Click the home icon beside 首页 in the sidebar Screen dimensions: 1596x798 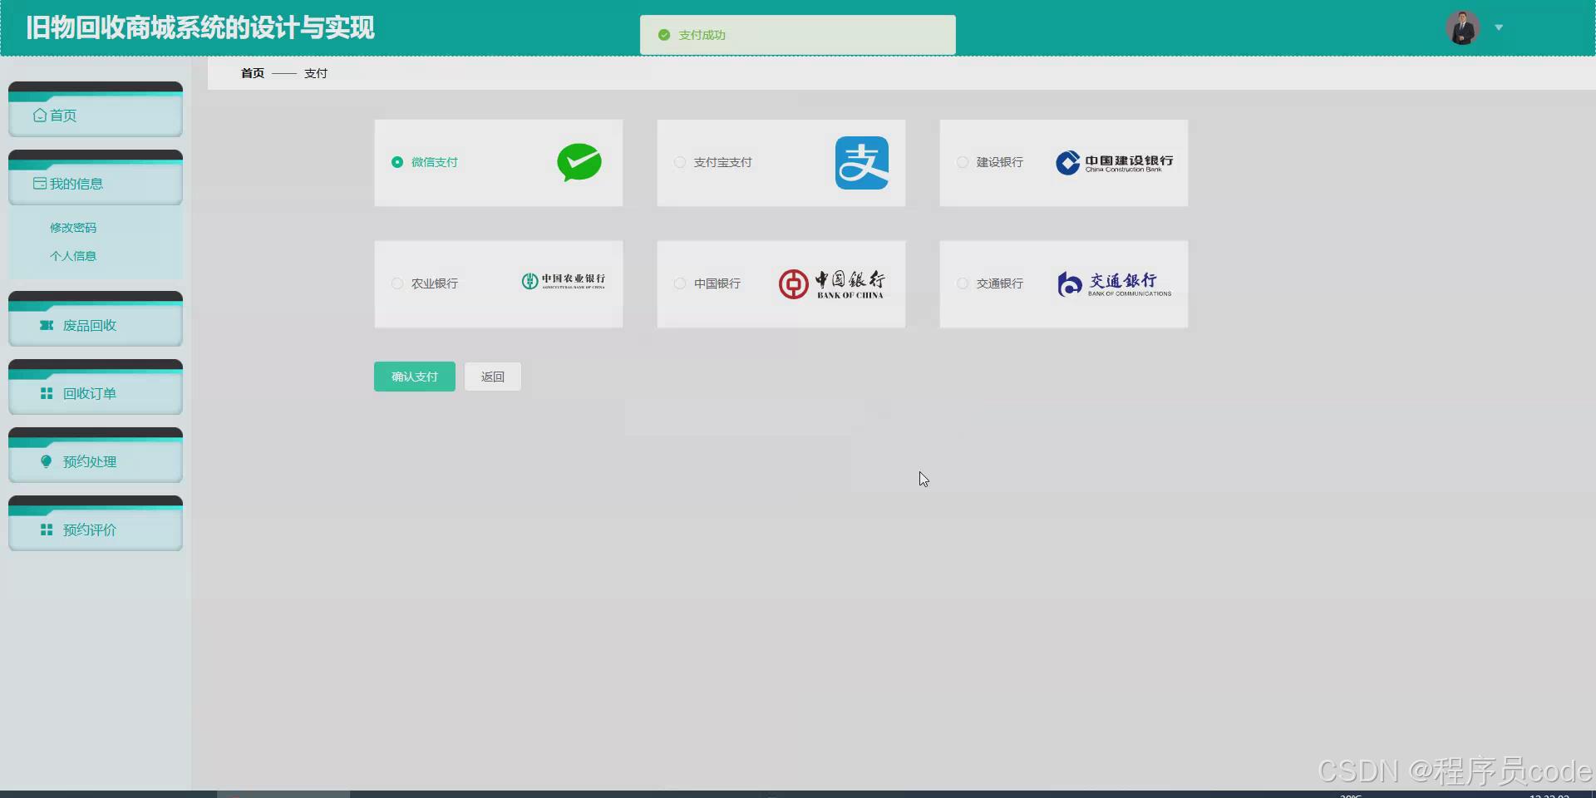[x=40, y=116]
